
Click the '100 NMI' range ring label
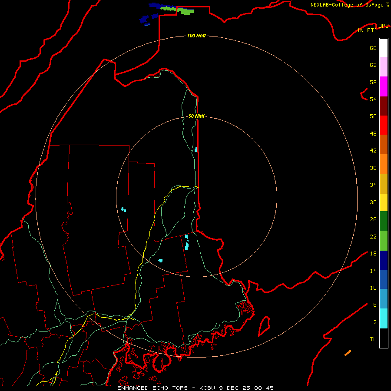pyautogui.click(x=196, y=36)
